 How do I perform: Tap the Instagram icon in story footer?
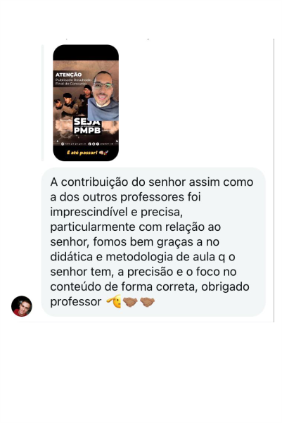[x=94, y=144]
